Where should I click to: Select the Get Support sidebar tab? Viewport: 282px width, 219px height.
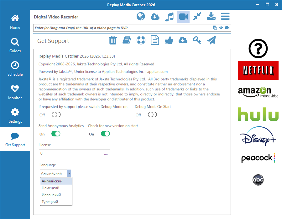(15, 139)
